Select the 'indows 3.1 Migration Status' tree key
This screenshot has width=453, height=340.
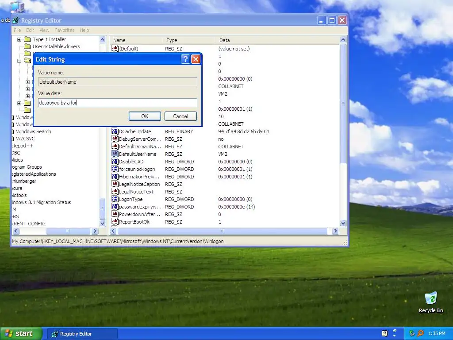[41, 202]
